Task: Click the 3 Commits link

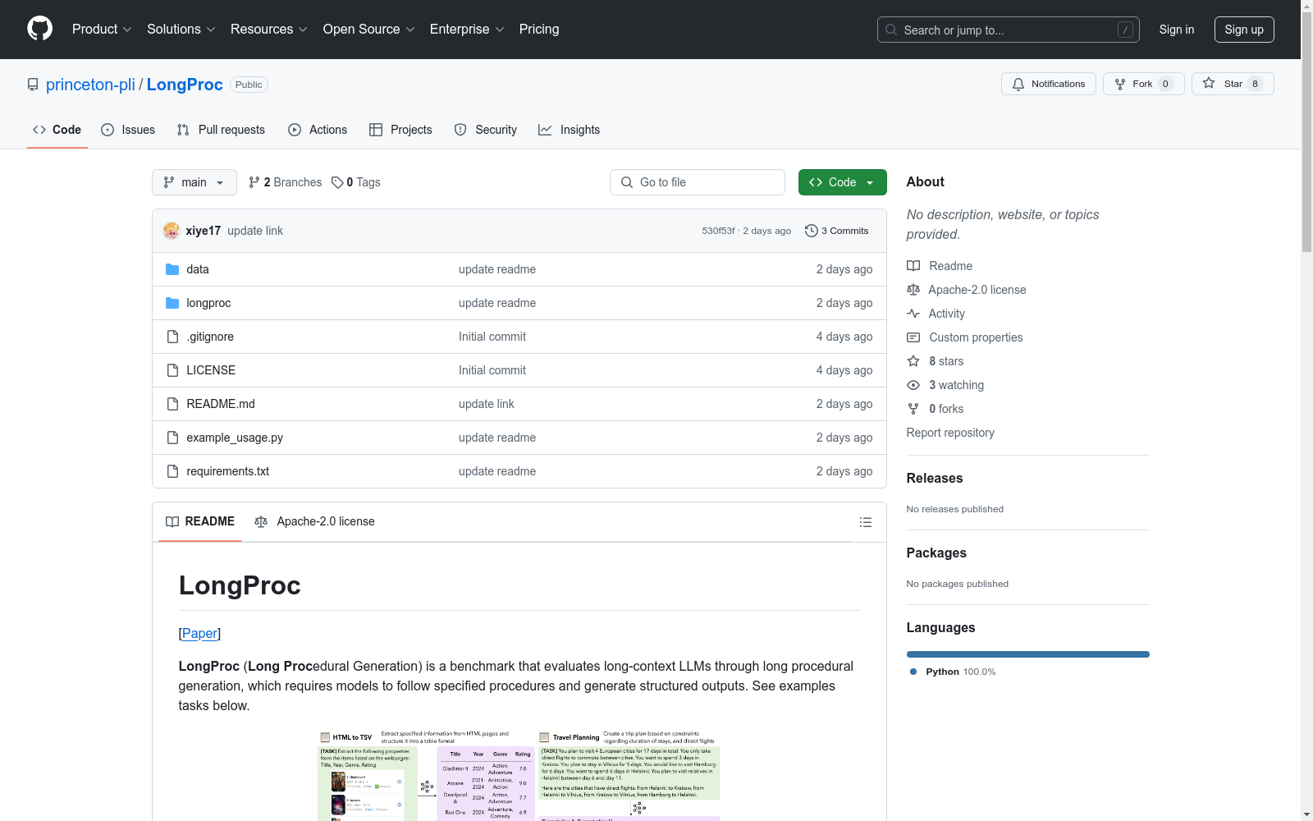Action: pos(837,231)
